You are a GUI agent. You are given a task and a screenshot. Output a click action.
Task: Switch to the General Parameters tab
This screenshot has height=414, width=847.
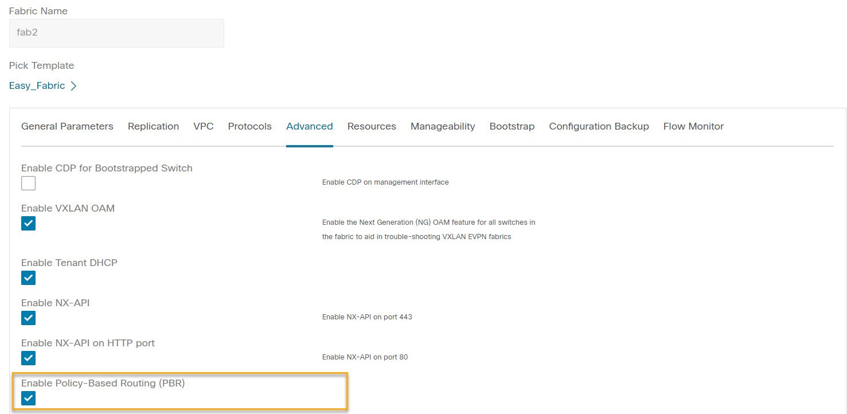tap(67, 126)
